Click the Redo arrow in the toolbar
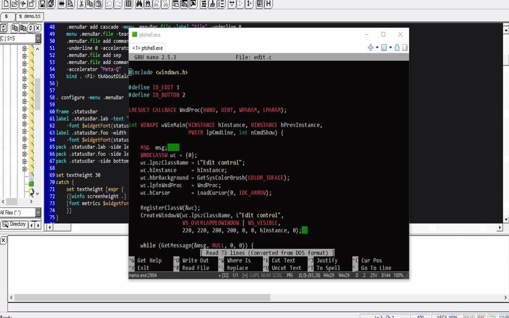Viewport: 509px width, 318px height. (x=118, y=4)
